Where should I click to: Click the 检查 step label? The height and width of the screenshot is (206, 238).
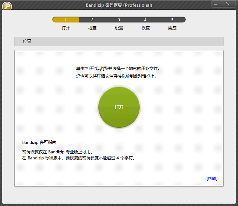[92, 28]
